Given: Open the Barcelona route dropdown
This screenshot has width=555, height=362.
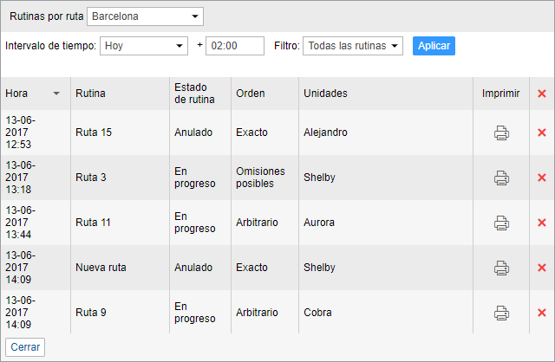Looking at the screenshot, I should (x=145, y=16).
